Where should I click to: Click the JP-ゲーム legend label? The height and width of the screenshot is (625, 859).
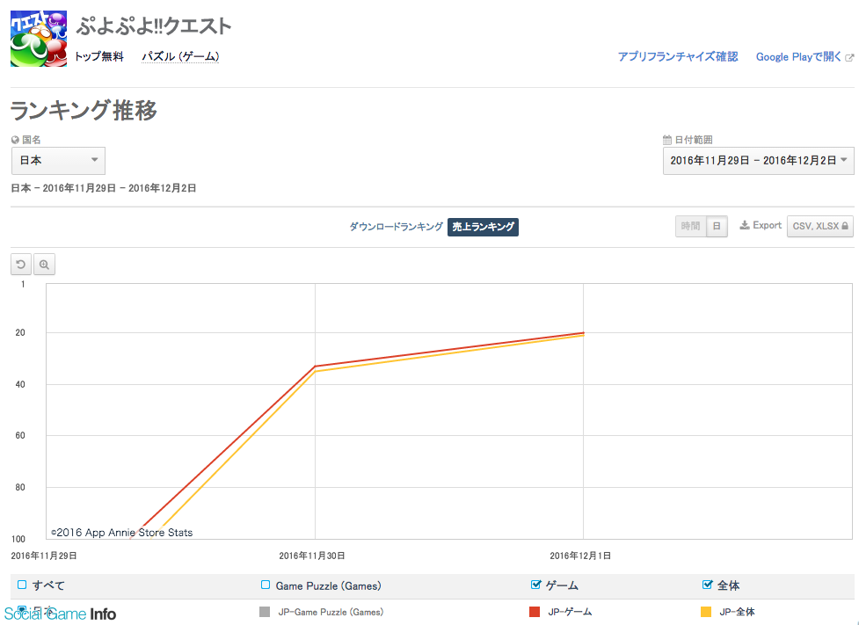point(570,612)
